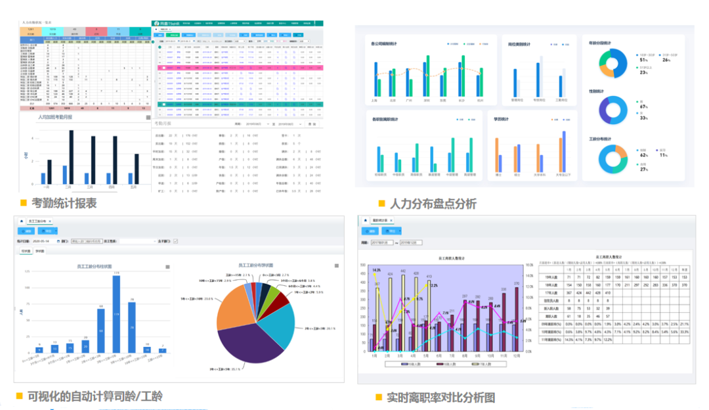Open menu icon on 员工工龄分布饼状图 pie chart
Image resolution: width=709 pixels, height=410 pixels.
pos(336,266)
